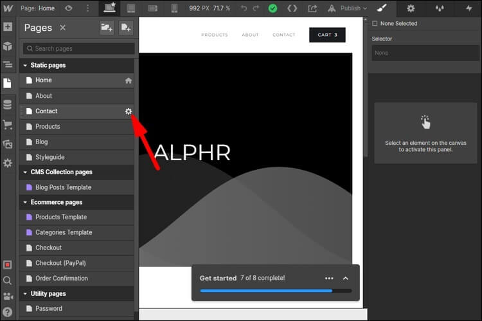This screenshot has width=482, height=321.
Task: Click the Get started progress bar
Action: point(276,291)
